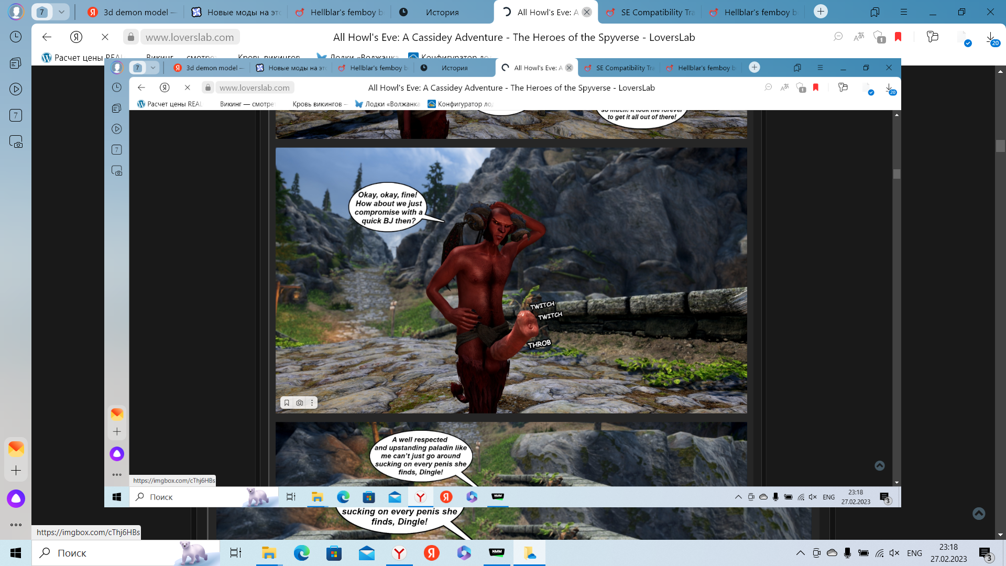
Task: Toggle the red bookmark for this page
Action: point(898,37)
